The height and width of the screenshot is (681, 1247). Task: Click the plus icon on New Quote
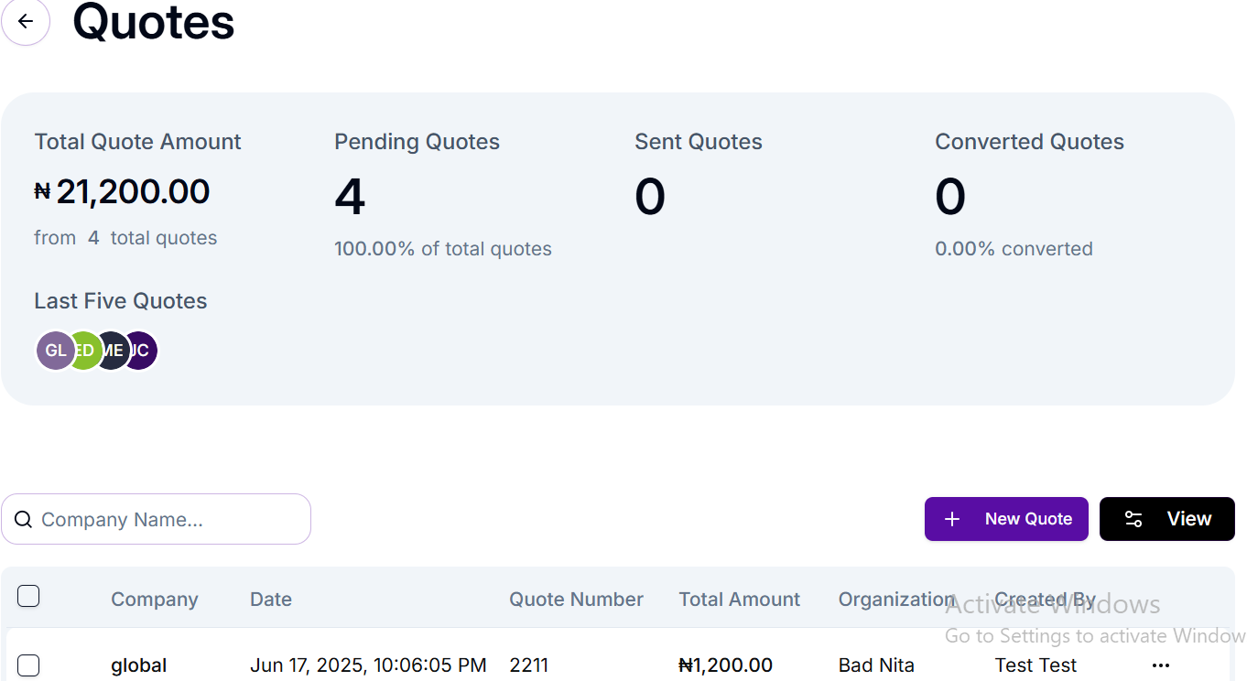952,519
